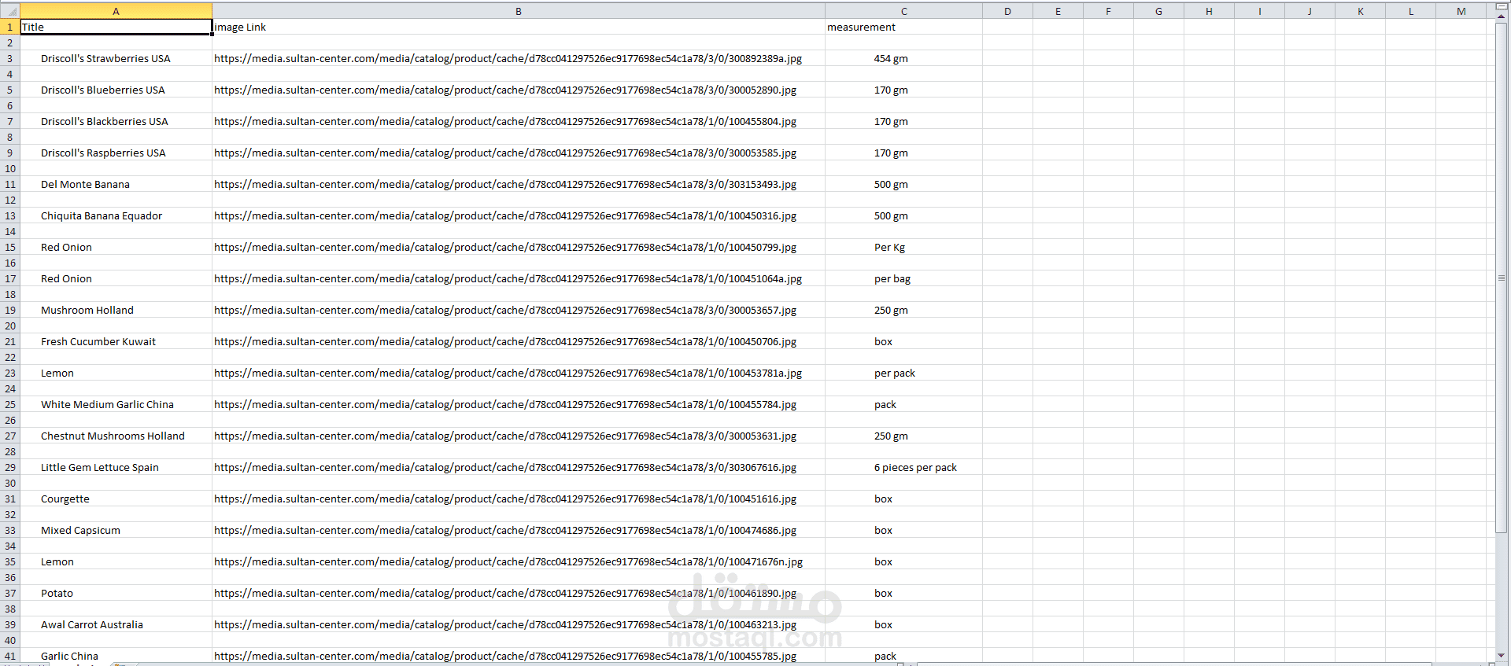The image size is (1511, 666).
Task: Select the 'Courgette' cell
Action: coord(116,499)
